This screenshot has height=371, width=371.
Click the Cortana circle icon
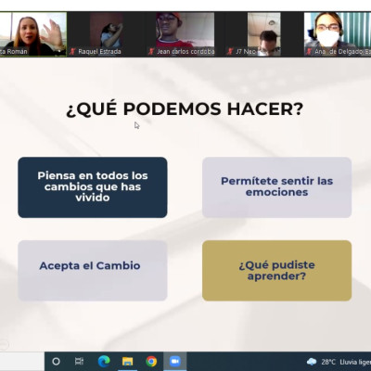pyautogui.click(x=56, y=361)
